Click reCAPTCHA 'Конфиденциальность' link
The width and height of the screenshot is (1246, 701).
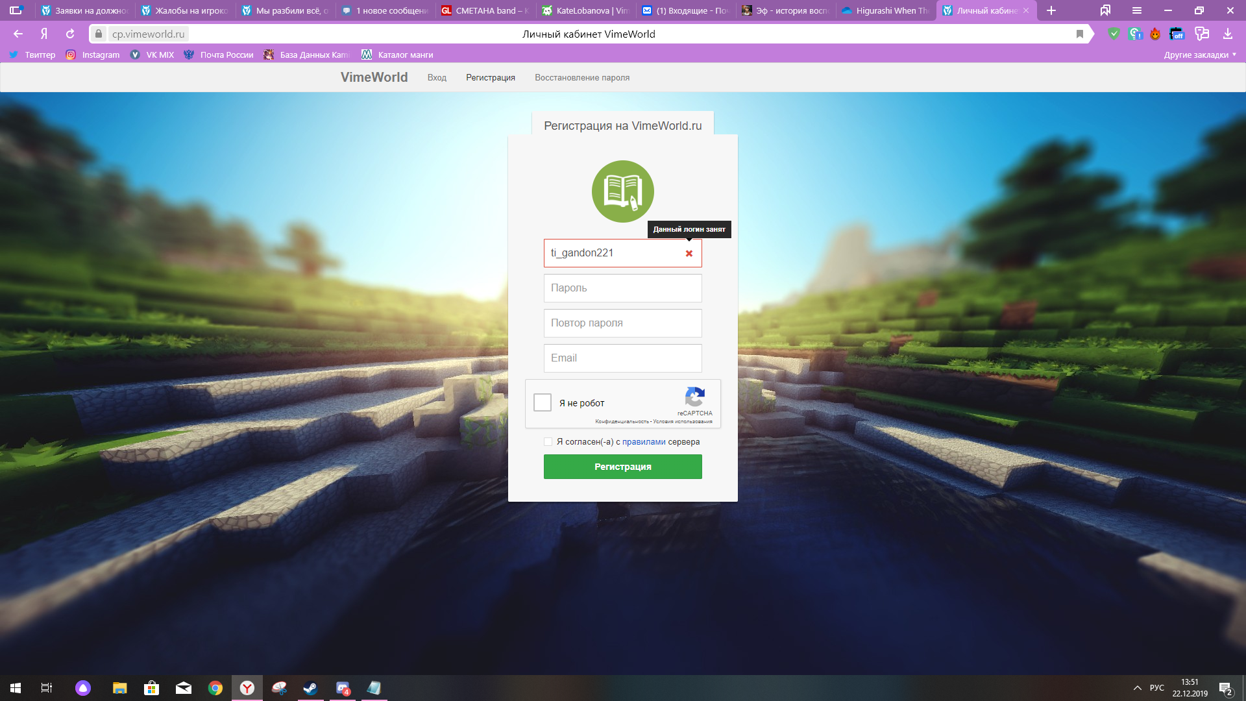click(622, 422)
